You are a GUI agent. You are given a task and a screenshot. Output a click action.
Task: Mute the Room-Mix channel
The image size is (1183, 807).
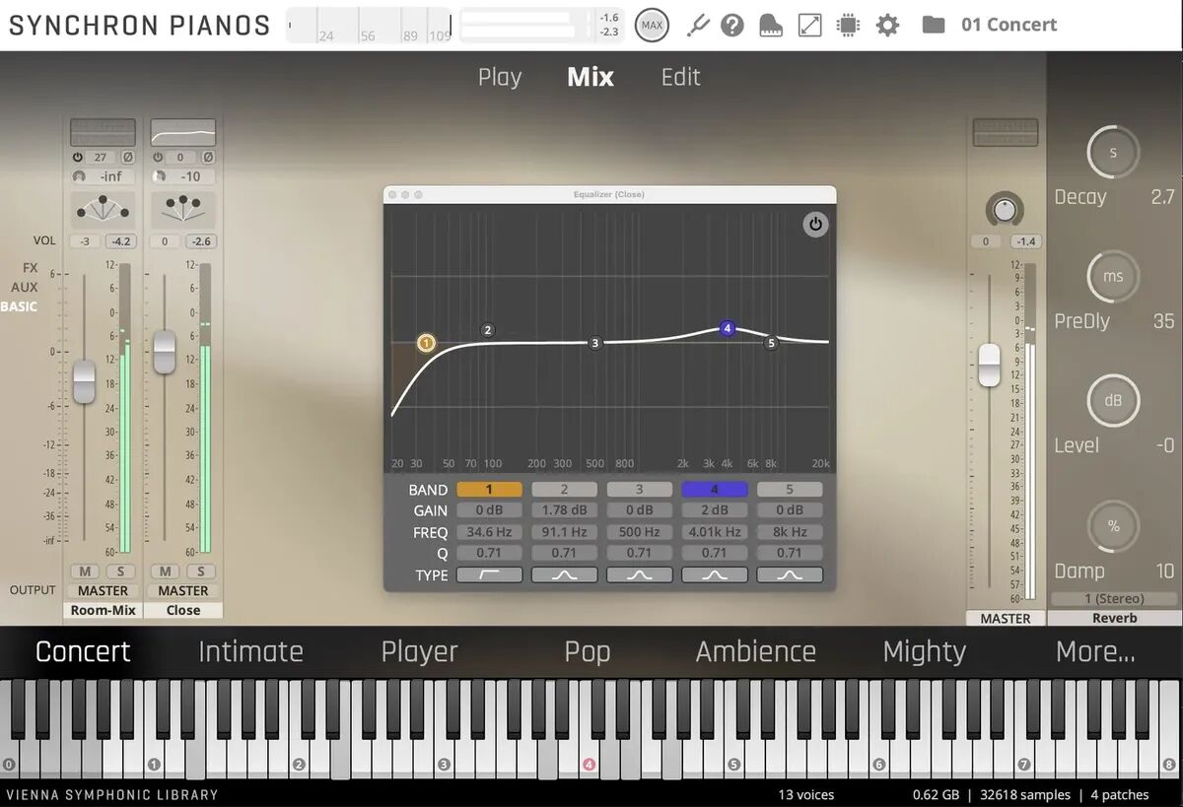[x=85, y=572]
